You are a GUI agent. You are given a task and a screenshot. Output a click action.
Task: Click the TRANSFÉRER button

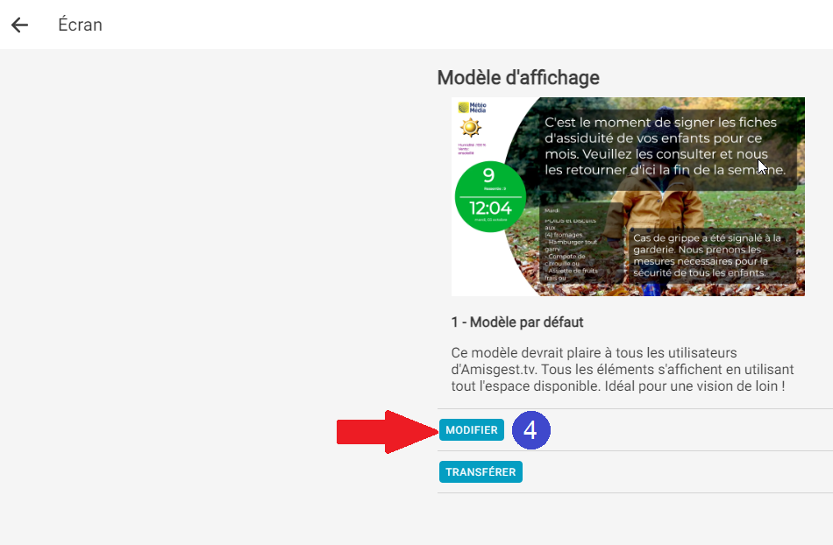[481, 471]
